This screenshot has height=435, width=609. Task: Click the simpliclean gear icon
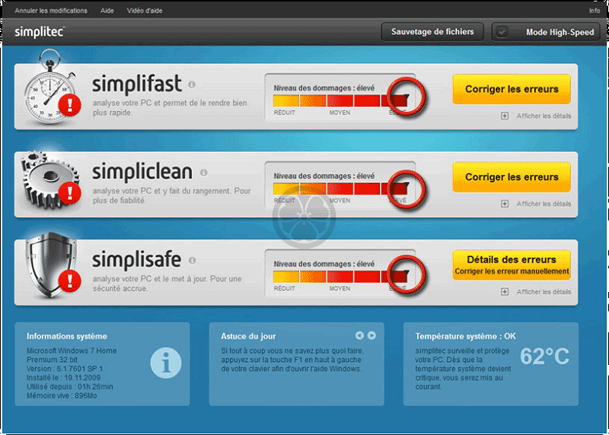[48, 177]
